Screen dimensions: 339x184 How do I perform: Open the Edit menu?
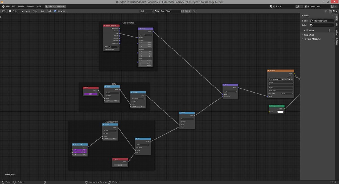(14, 6)
